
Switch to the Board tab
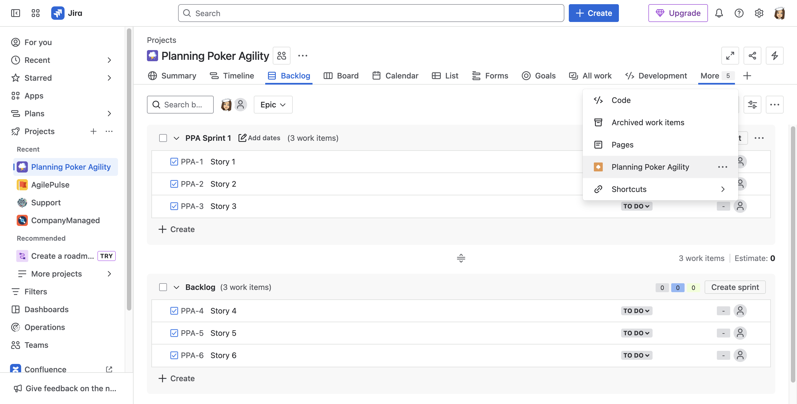point(341,76)
